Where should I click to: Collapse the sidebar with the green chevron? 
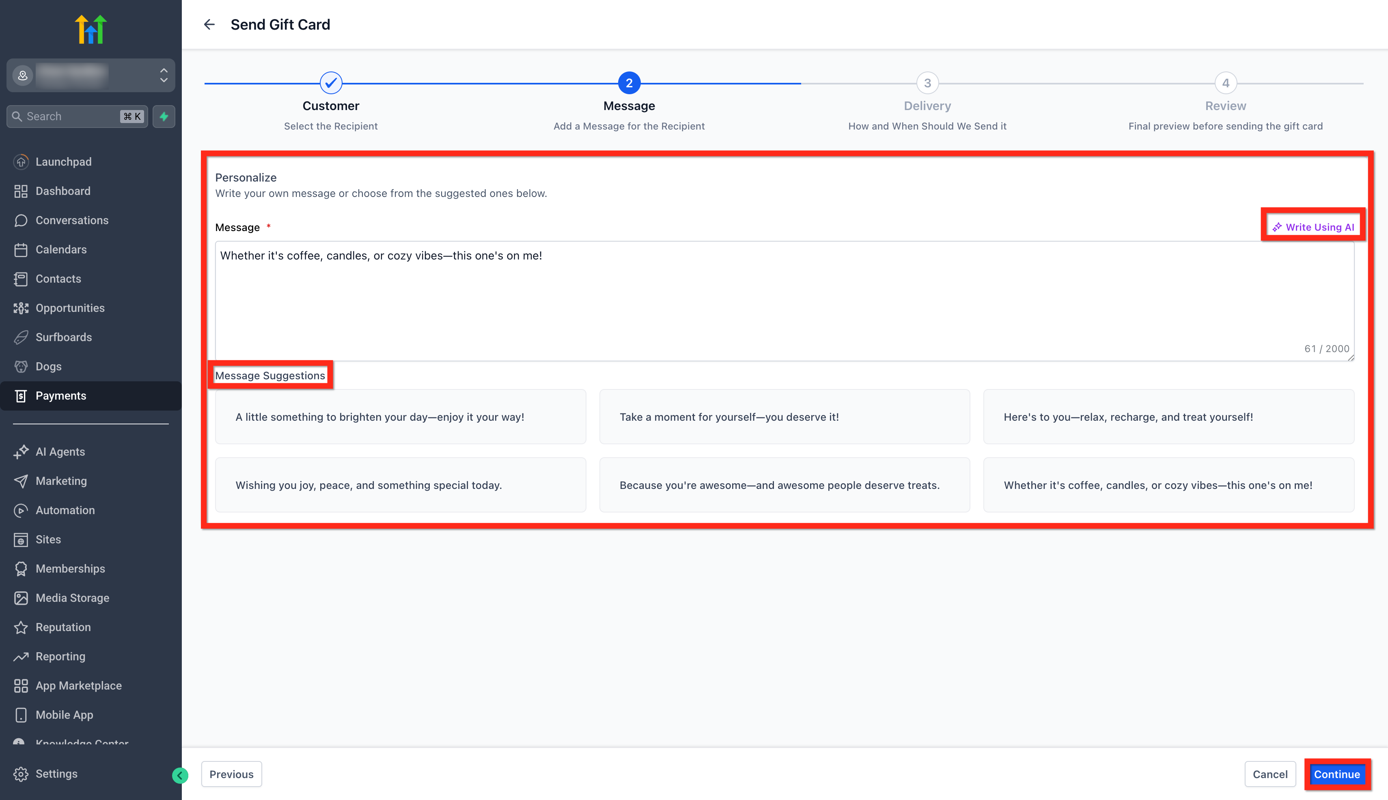pyautogui.click(x=180, y=775)
